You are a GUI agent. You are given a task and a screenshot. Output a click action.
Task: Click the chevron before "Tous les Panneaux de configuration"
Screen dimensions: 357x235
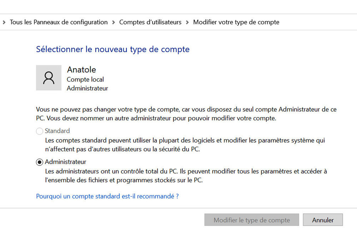click(4, 22)
